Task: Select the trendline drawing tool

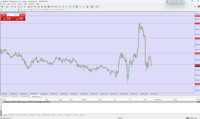Action: coord(15,10)
